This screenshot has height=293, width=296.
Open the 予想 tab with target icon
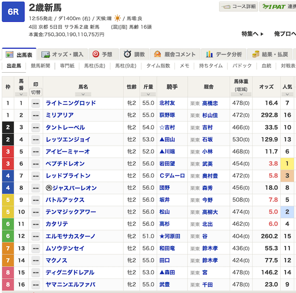102,55
